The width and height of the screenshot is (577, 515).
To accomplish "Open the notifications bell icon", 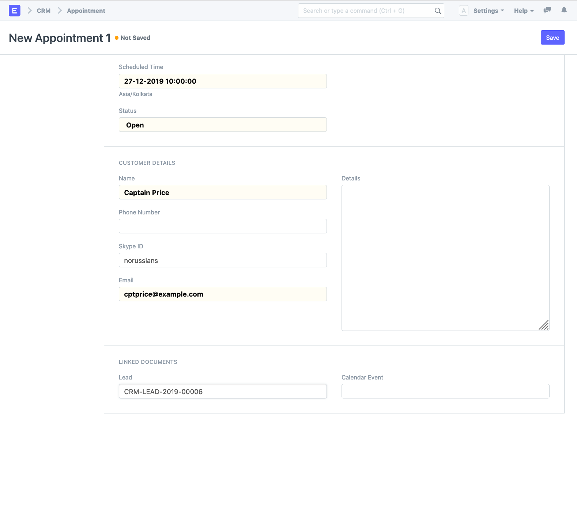I will click(564, 10).
